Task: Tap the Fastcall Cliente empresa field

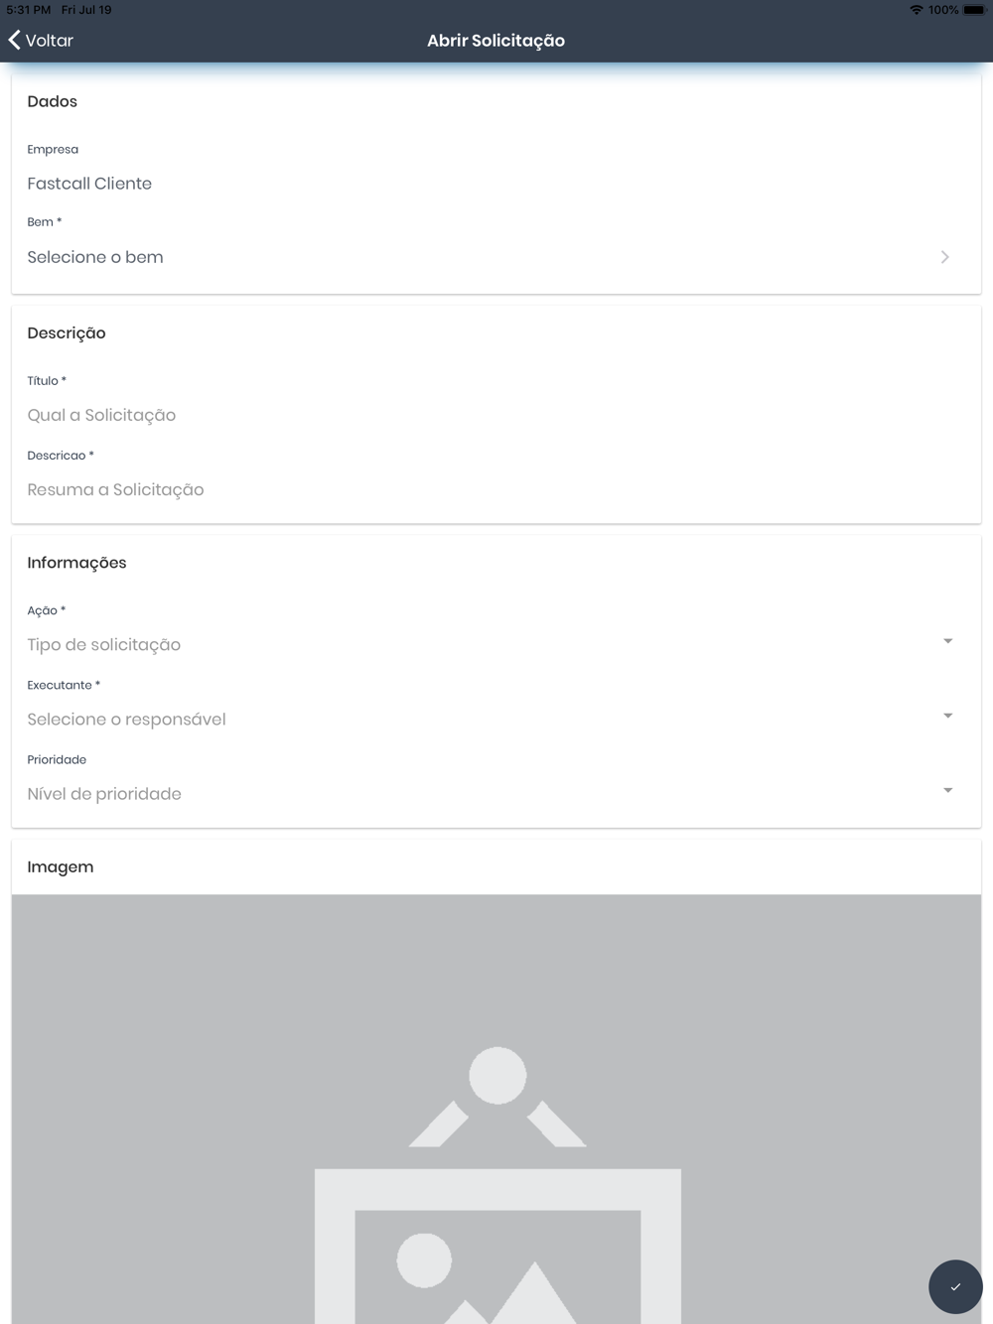Action: 89,184
